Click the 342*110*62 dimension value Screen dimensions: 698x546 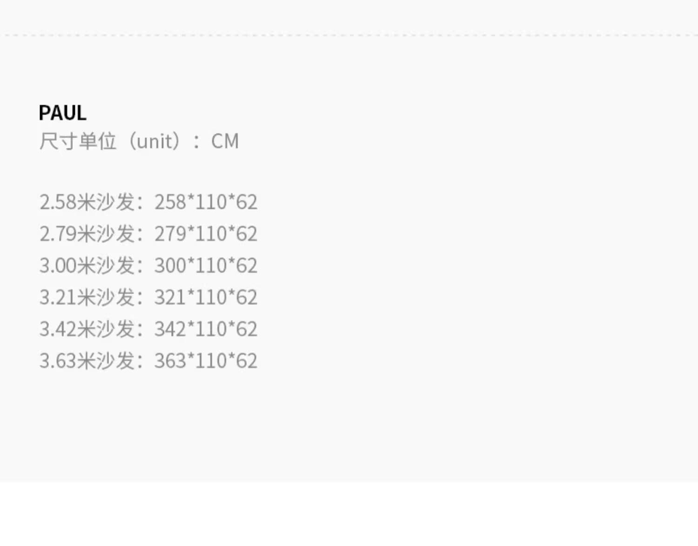(x=206, y=329)
